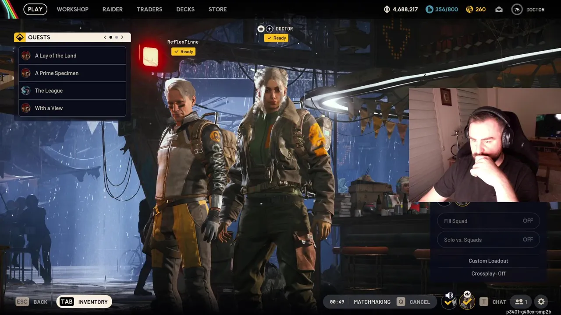Screen dimensions: 561x315
Task: Click the ReflexTinne player name
Action: pyautogui.click(x=183, y=42)
